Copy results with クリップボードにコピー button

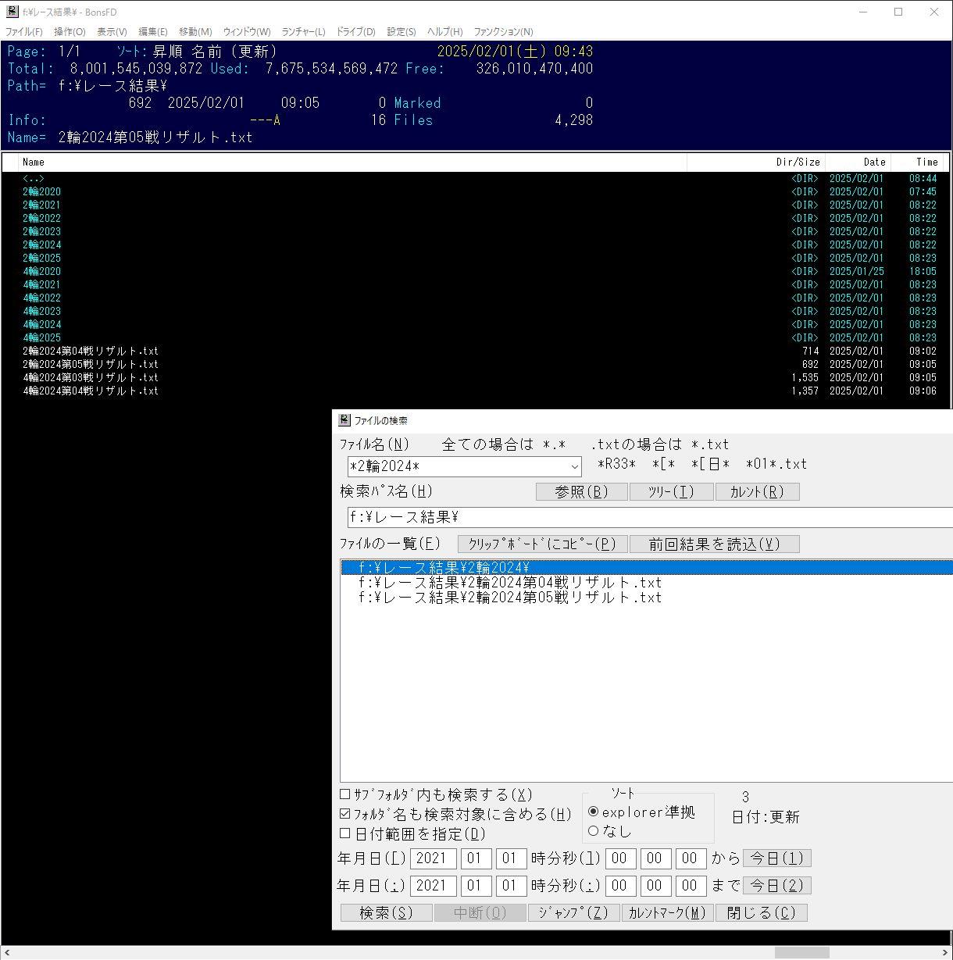(x=542, y=544)
